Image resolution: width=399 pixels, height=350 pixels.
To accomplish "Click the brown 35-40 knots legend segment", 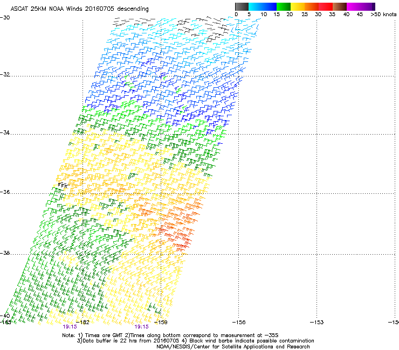I will click(340, 6).
